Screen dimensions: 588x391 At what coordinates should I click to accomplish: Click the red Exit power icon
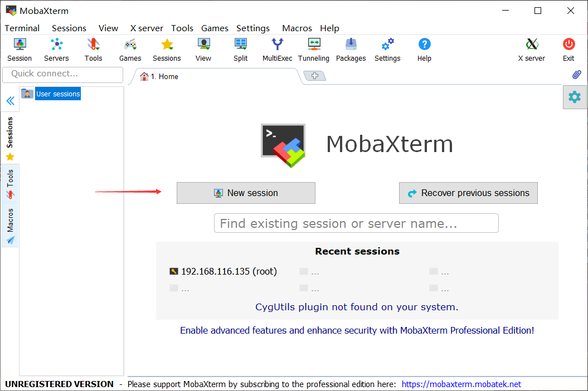[568, 50]
